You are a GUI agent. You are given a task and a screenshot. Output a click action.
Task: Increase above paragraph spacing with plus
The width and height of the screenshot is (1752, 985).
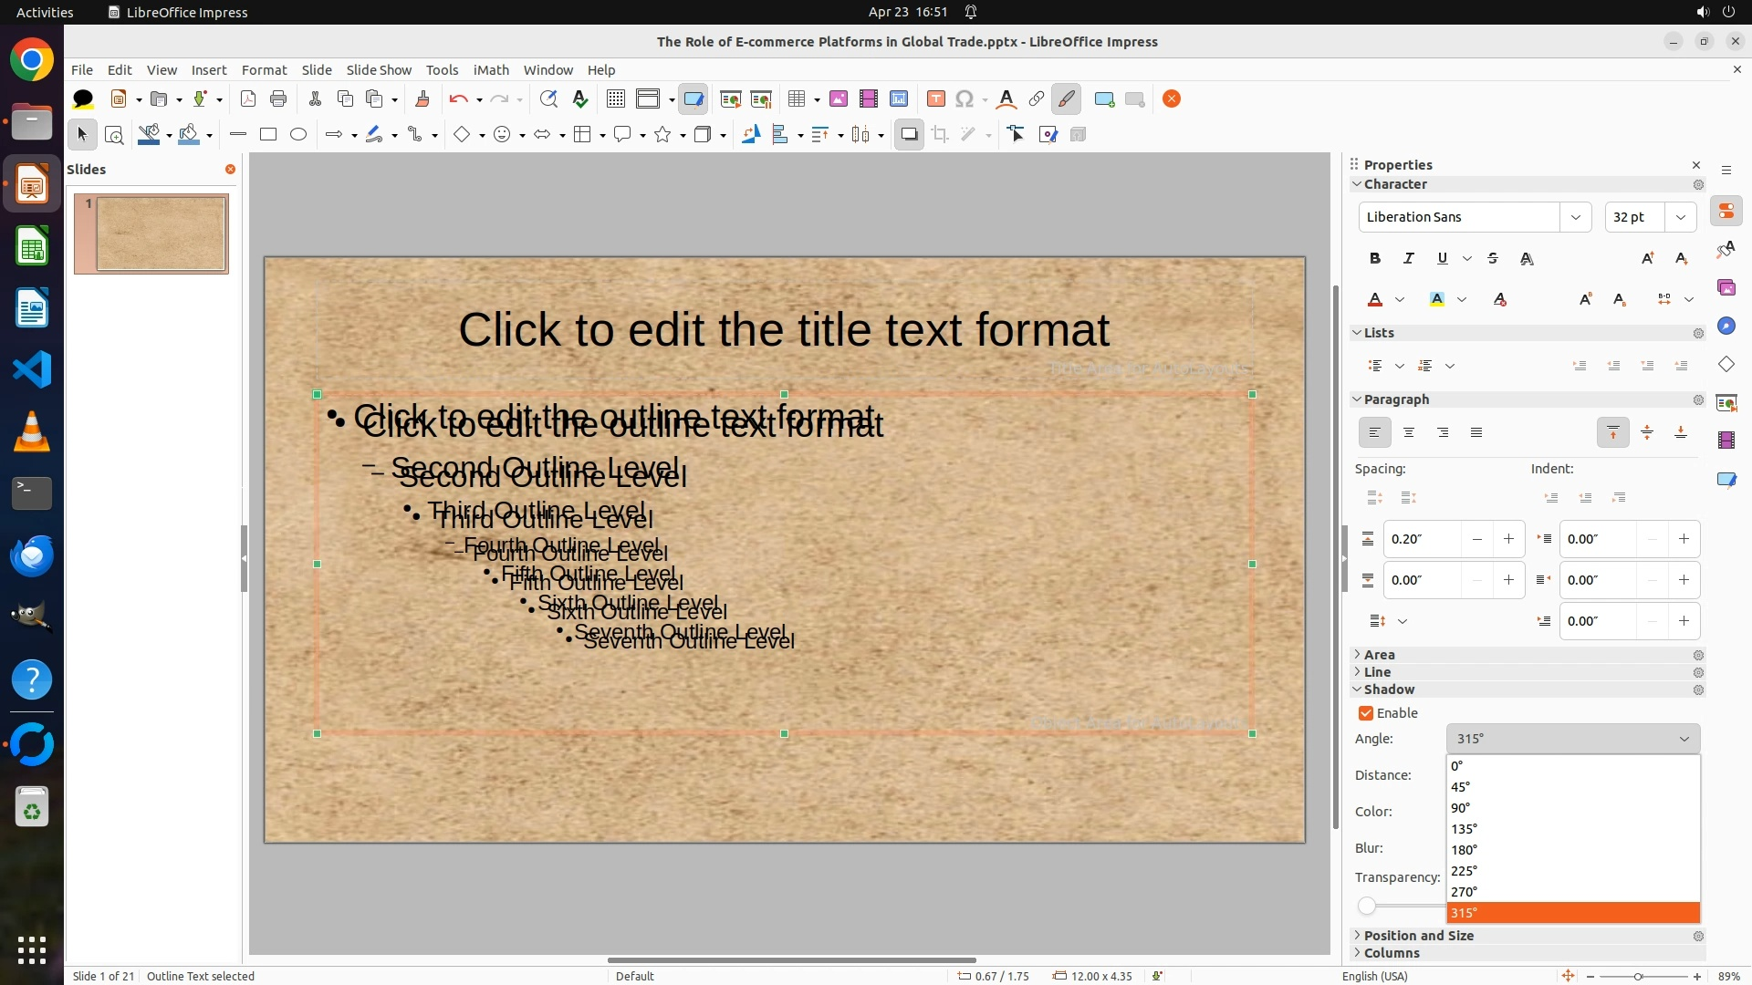click(x=1508, y=539)
